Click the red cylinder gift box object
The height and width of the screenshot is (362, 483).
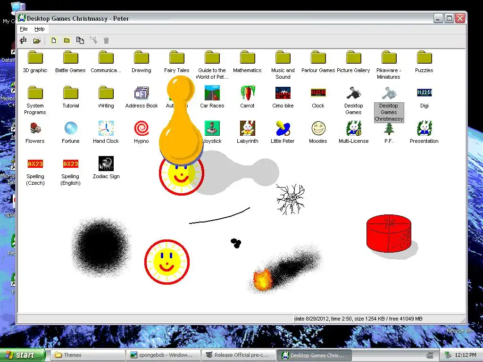pos(389,234)
